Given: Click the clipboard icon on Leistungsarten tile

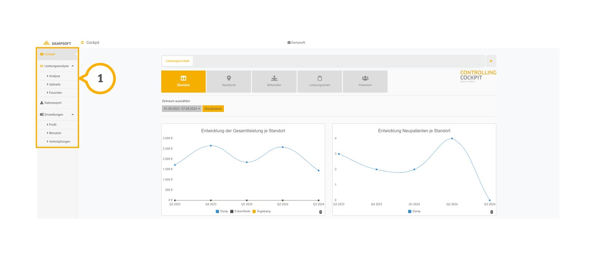Looking at the screenshot, I should (x=320, y=78).
